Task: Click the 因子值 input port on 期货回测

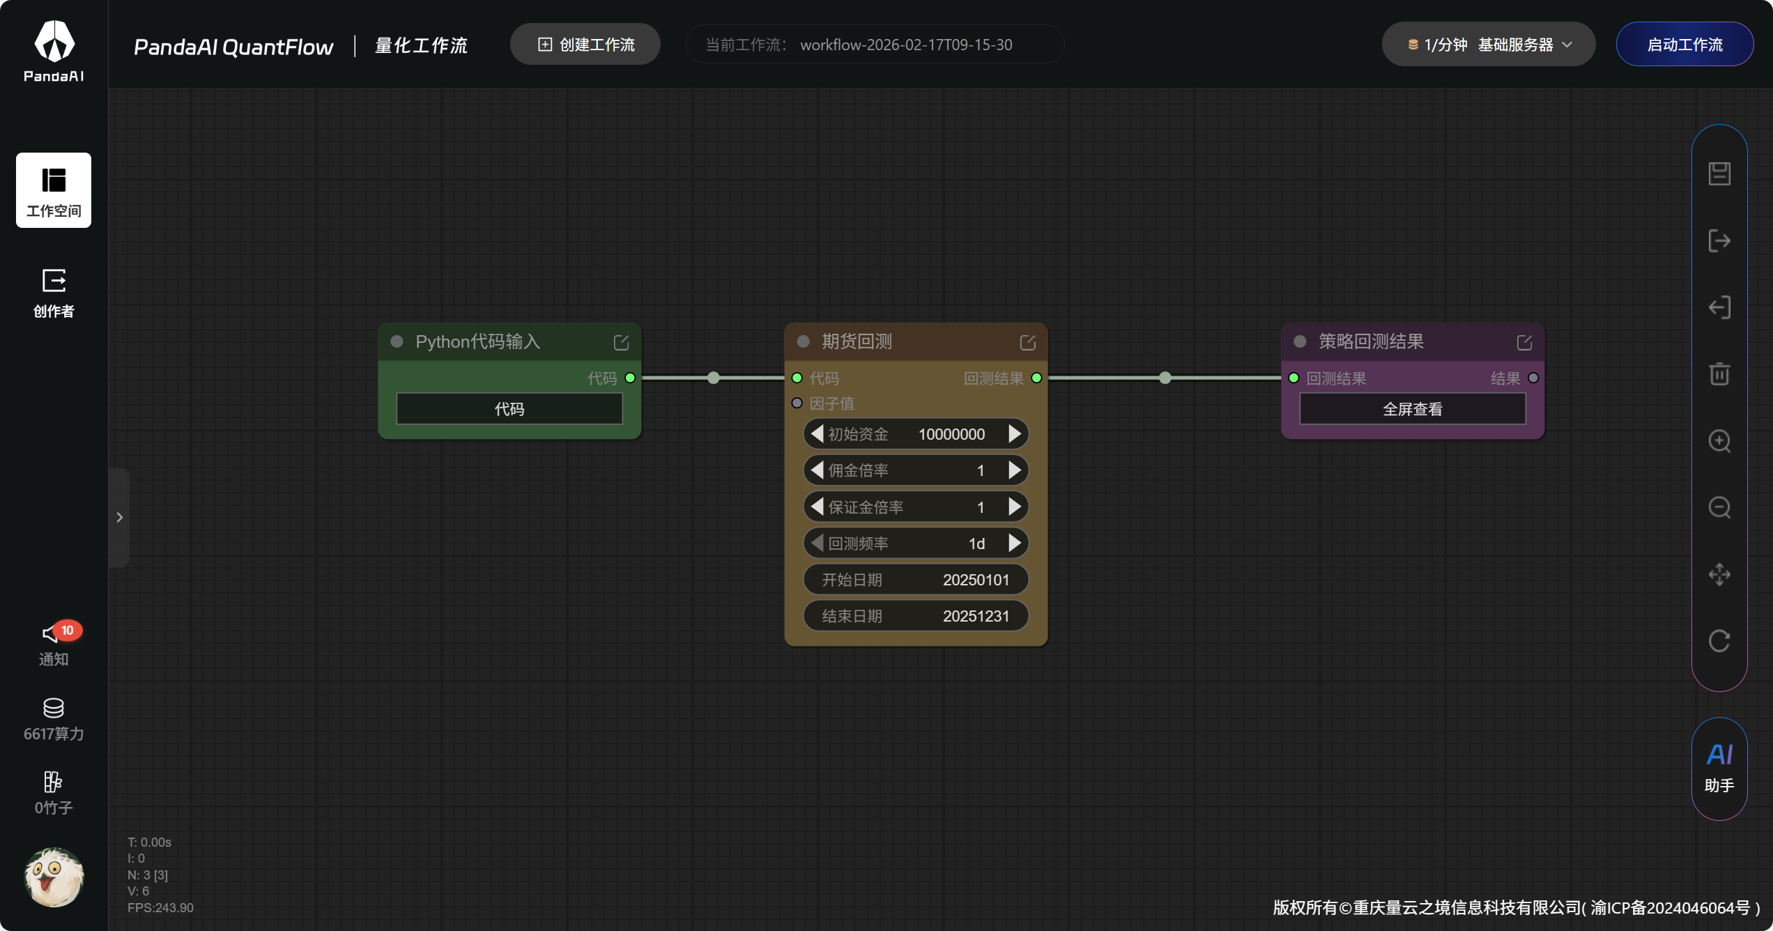Action: (797, 403)
